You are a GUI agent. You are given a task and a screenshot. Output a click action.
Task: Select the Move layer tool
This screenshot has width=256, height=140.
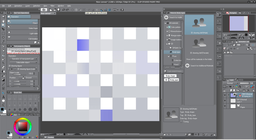[x=3, y=29]
